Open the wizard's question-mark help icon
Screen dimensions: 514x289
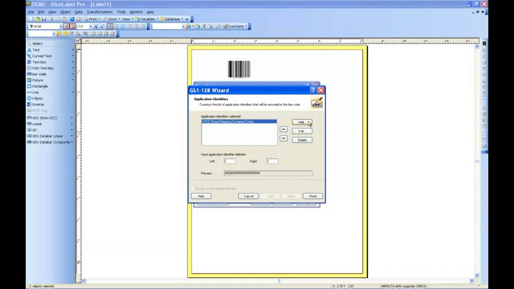313,90
